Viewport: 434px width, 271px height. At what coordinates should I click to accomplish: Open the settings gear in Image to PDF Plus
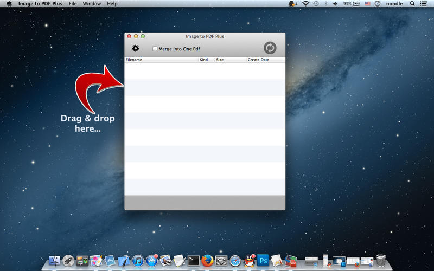tap(135, 48)
